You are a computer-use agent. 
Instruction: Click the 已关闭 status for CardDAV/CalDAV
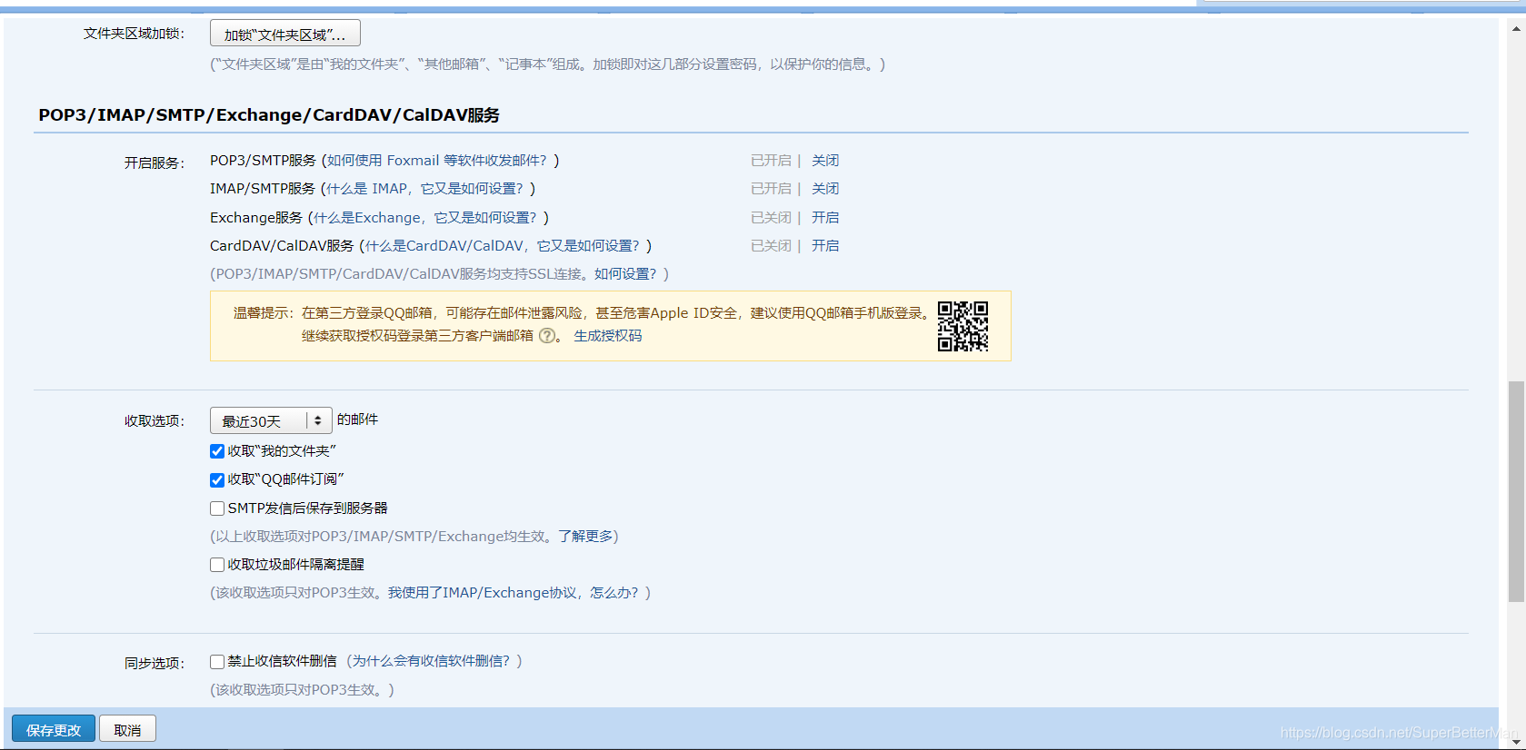coord(771,246)
